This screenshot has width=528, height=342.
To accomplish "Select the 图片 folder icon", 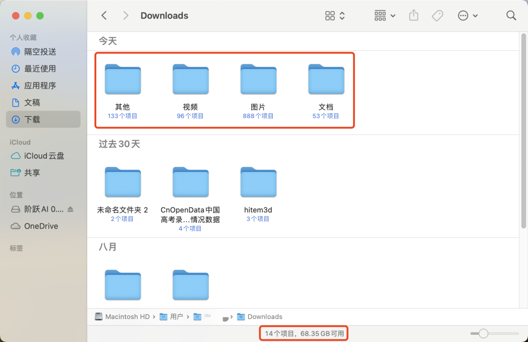I will (x=258, y=79).
